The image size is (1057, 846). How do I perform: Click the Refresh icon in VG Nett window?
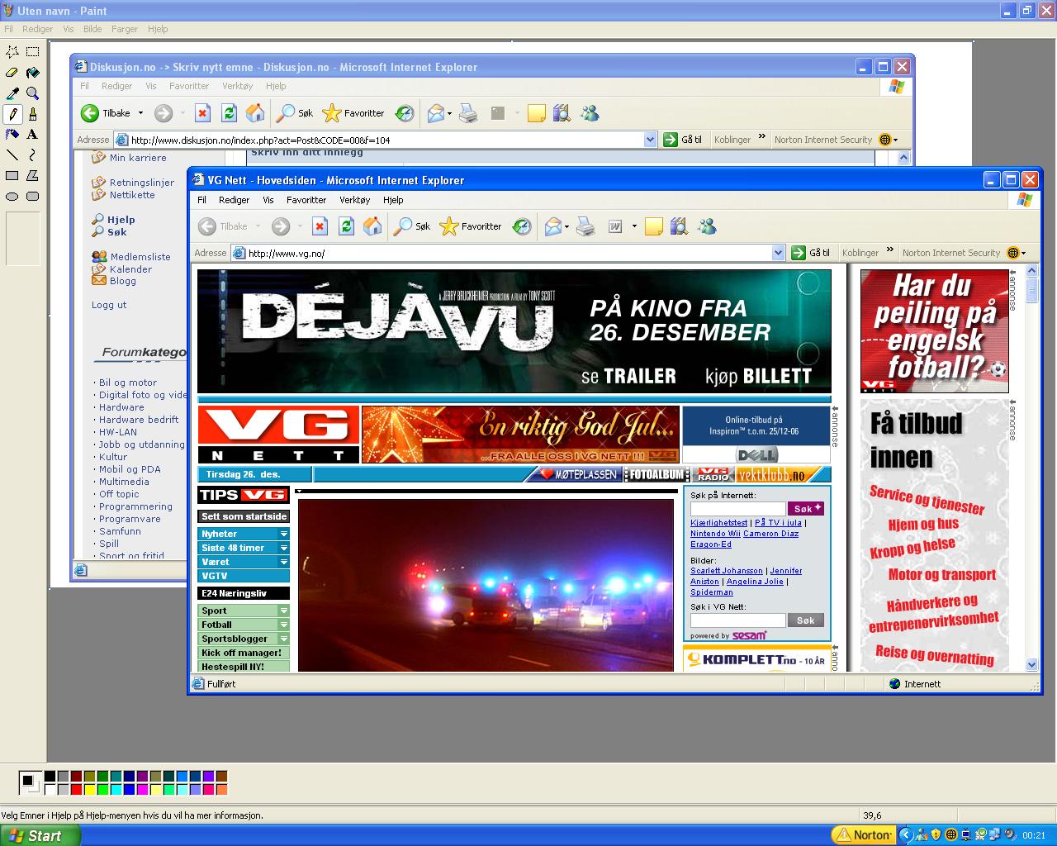point(347,226)
